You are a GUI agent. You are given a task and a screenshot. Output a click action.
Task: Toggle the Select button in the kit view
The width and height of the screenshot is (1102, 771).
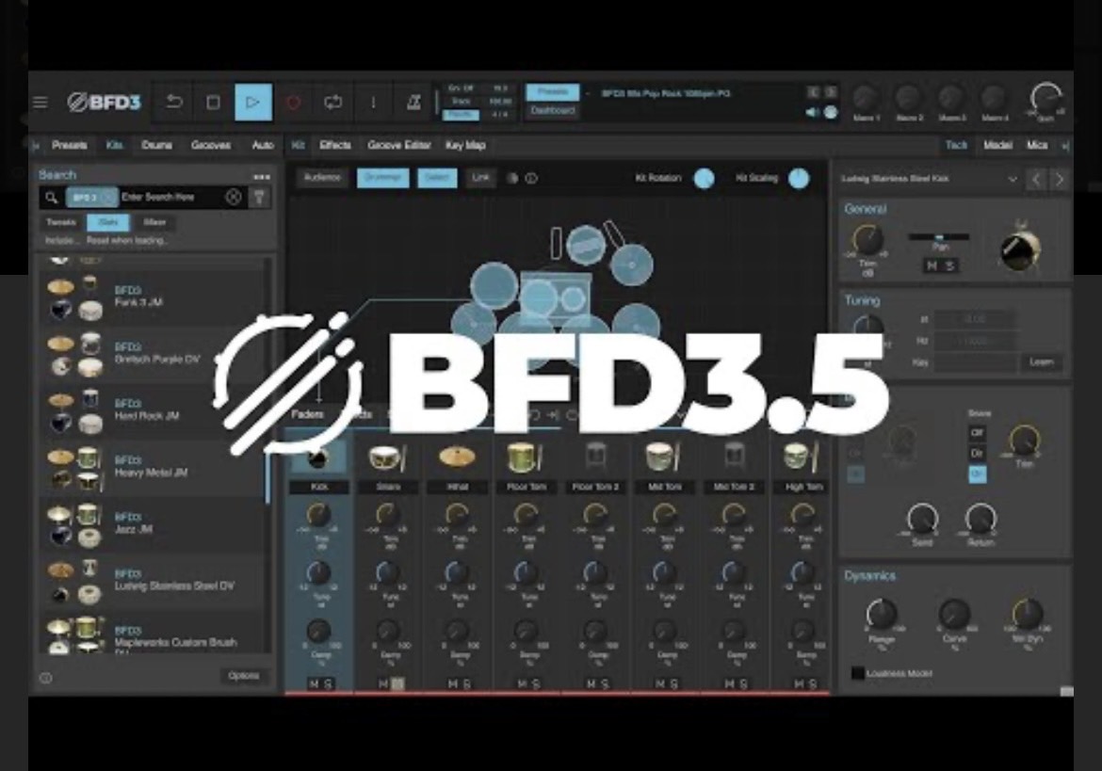(437, 178)
